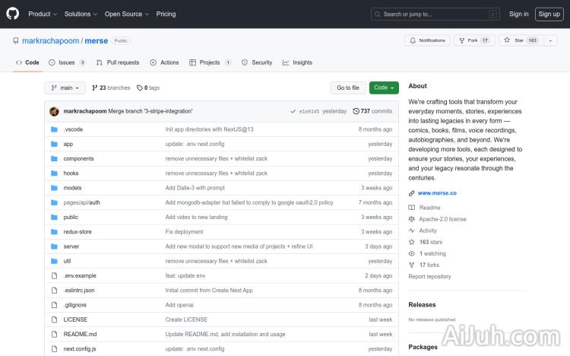Expand the main branch selector dropdown
Image resolution: width=570 pixels, height=356 pixels.
click(x=65, y=87)
